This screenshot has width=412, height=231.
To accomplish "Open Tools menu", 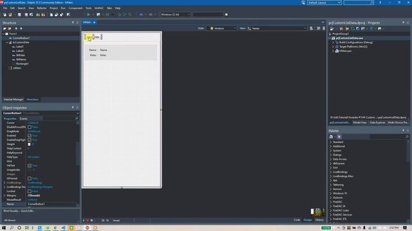I will (x=89, y=8).
